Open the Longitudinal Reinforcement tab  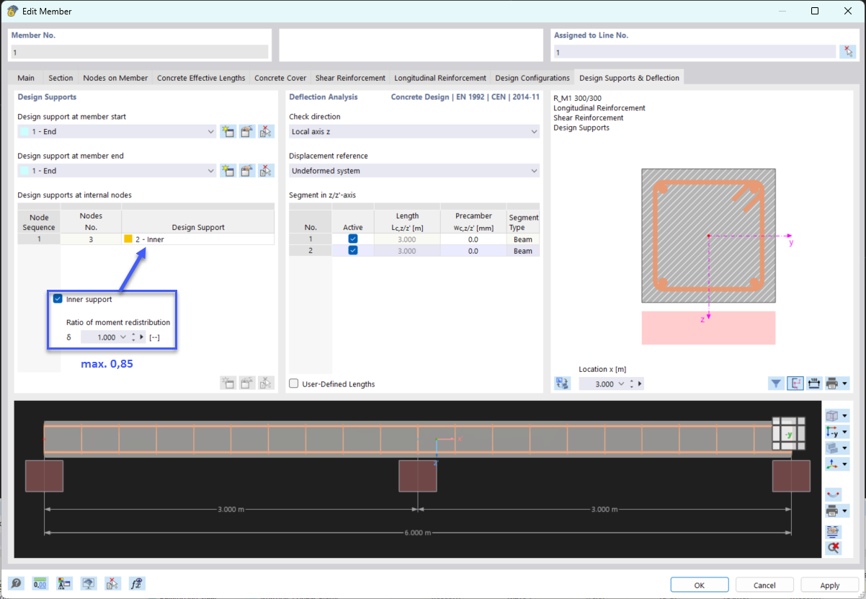pyautogui.click(x=440, y=77)
